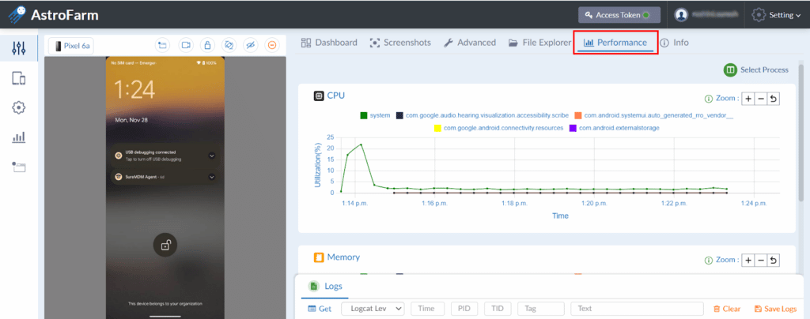The height and width of the screenshot is (319, 810).
Task: Focus the TID filter field
Action: tap(498, 309)
